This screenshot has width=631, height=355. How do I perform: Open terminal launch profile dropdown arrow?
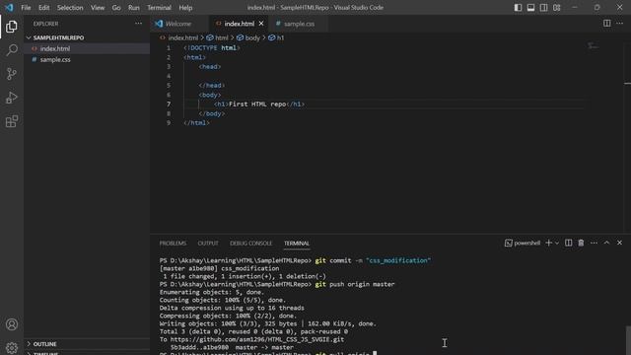coord(557,243)
